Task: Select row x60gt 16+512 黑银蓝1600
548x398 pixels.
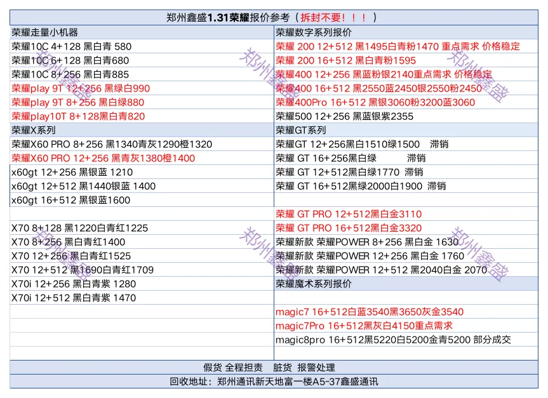Action: point(142,200)
